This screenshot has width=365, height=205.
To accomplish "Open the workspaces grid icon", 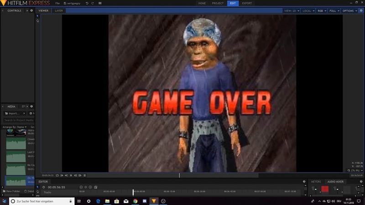I will click(100, 3).
